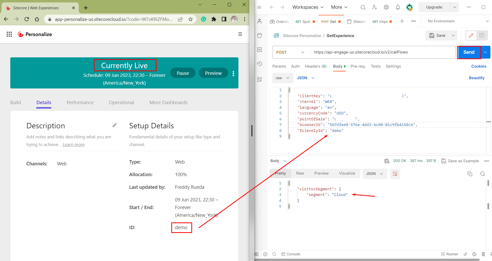The width and height of the screenshot is (492, 261).
Task: Click the Pause experience button
Action: tap(183, 73)
